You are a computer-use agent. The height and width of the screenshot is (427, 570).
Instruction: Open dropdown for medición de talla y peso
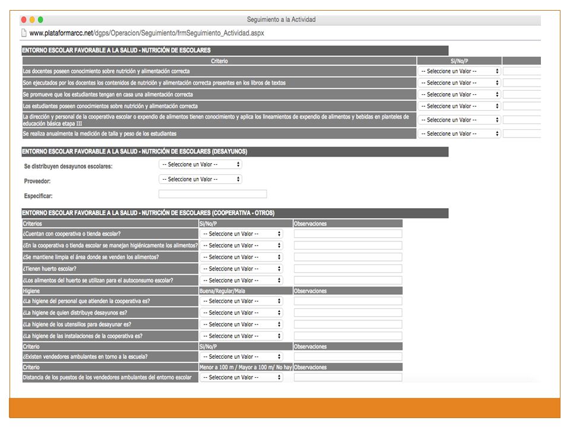[460, 133]
